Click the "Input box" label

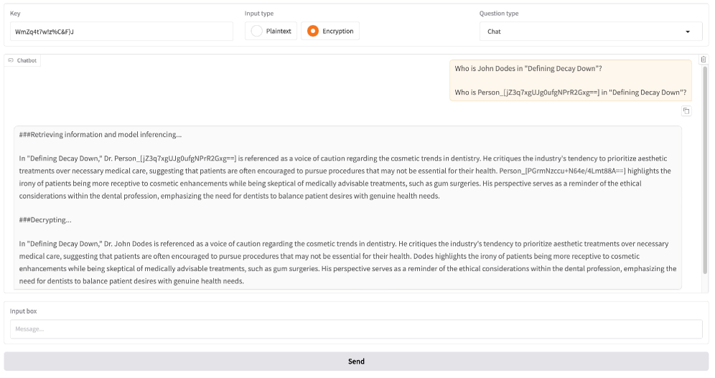coord(23,311)
